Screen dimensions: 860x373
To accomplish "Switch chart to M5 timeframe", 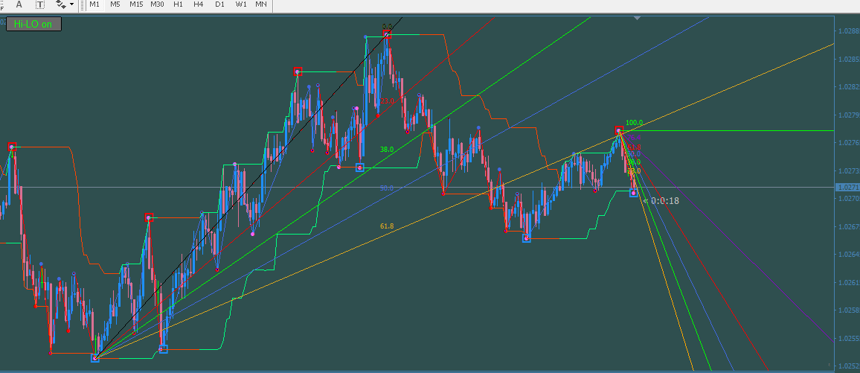I will click(115, 4).
